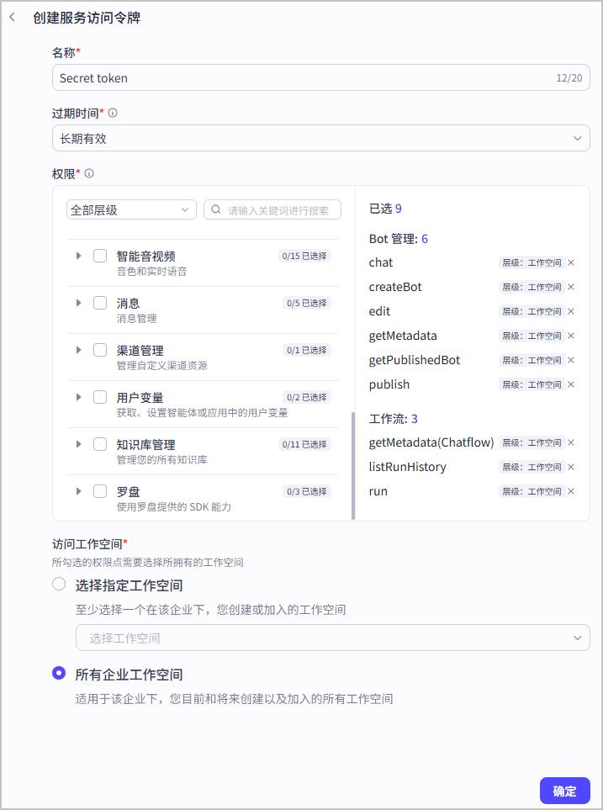Remove the edit permission

coord(571,311)
